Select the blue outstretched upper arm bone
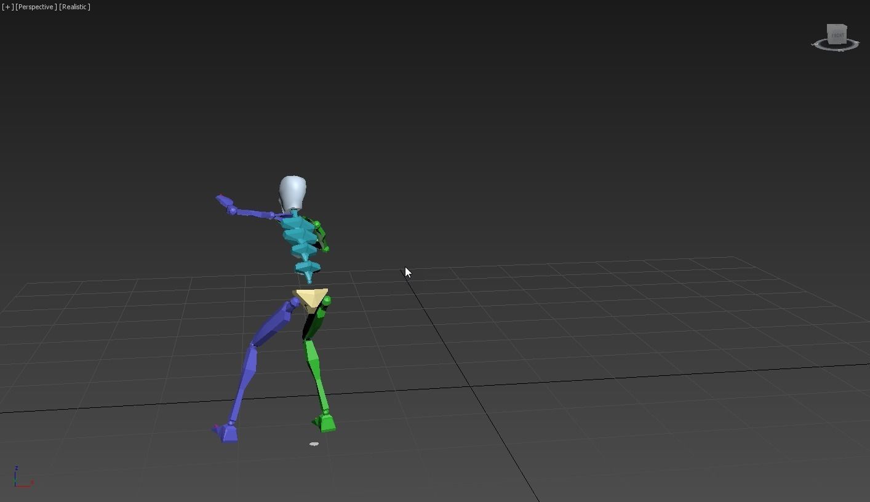The height and width of the screenshot is (502, 870). 253,213
